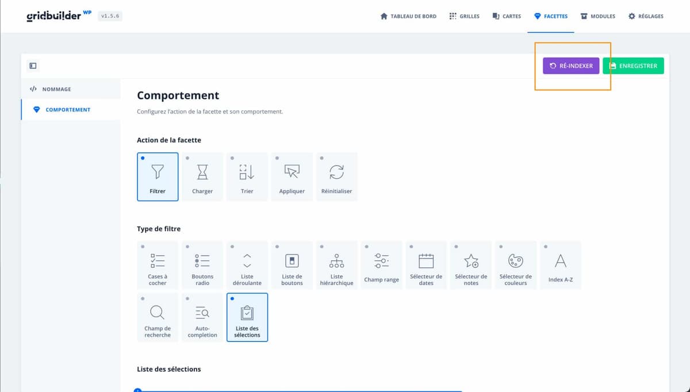Open the Grilles menu
Image resolution: width=690 pixels, height=392 pixels.
click(464, 16)
